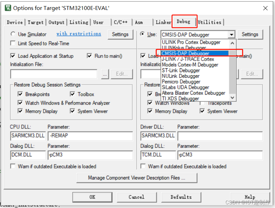Viewport: 275px width, 208px height.
Task: Collapse the debugger dropdown arrow
Action: point(232,35)
